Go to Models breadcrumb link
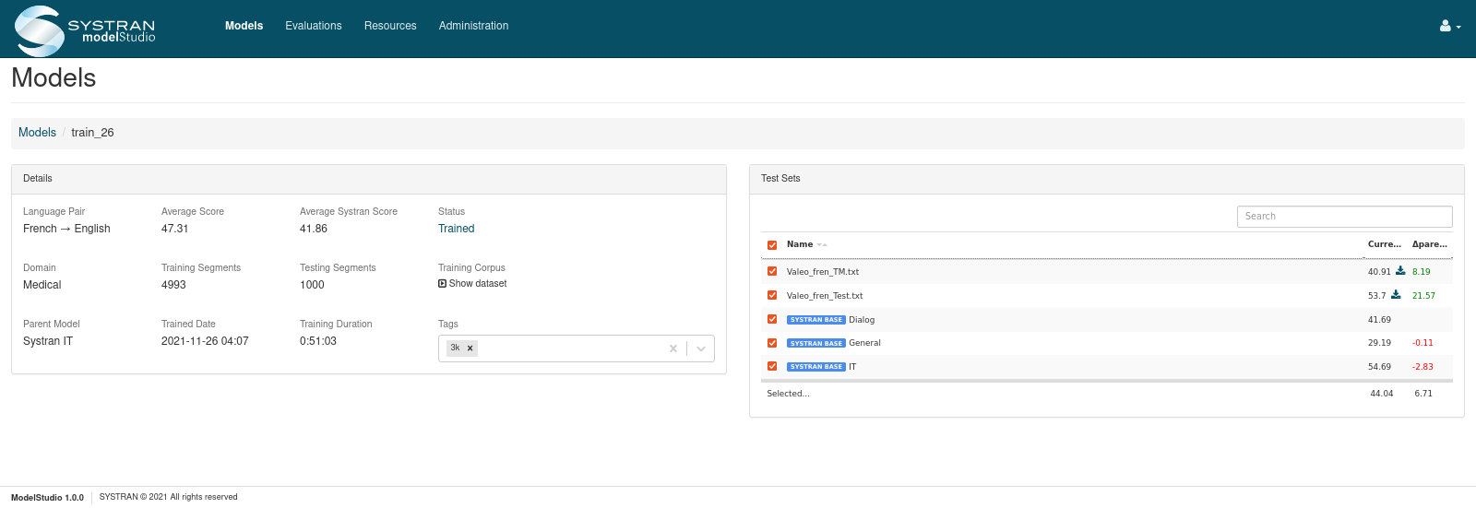The height and width of the screenshot is (508, 1476). 37,133
